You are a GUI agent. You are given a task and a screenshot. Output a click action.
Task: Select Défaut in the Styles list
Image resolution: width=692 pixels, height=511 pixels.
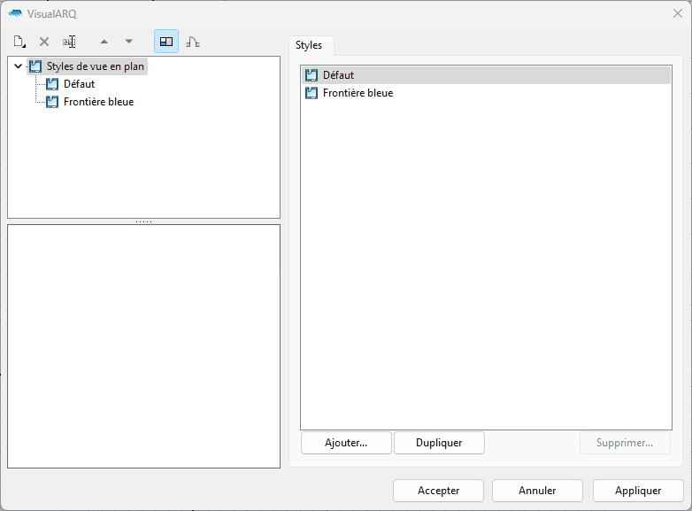tap(487, 75)
